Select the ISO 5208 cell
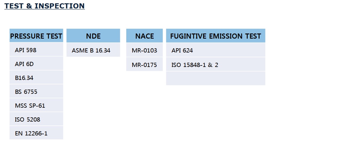This screenshot has height=146, width=342. [27, 119]
